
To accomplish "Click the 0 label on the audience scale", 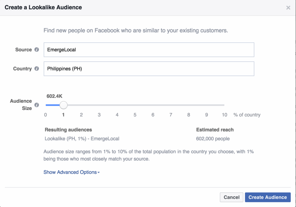I will tap(46, 115).
